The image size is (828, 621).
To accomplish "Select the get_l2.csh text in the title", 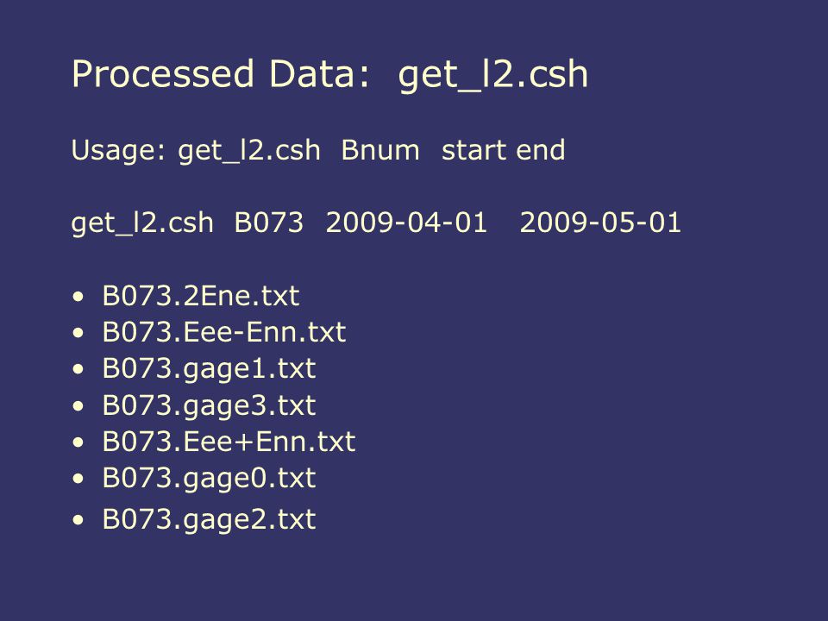I will [492, 76].
